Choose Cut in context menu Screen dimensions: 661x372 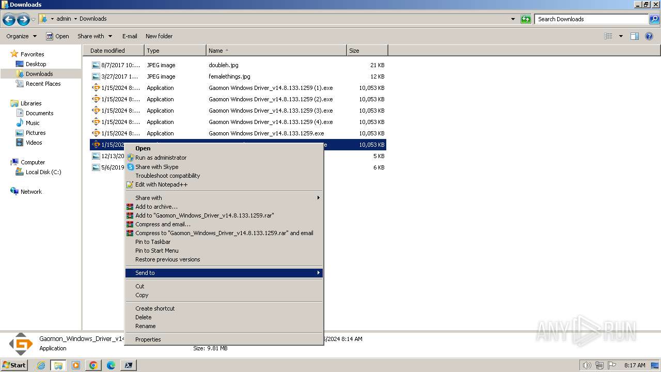(x=224, y=286)
